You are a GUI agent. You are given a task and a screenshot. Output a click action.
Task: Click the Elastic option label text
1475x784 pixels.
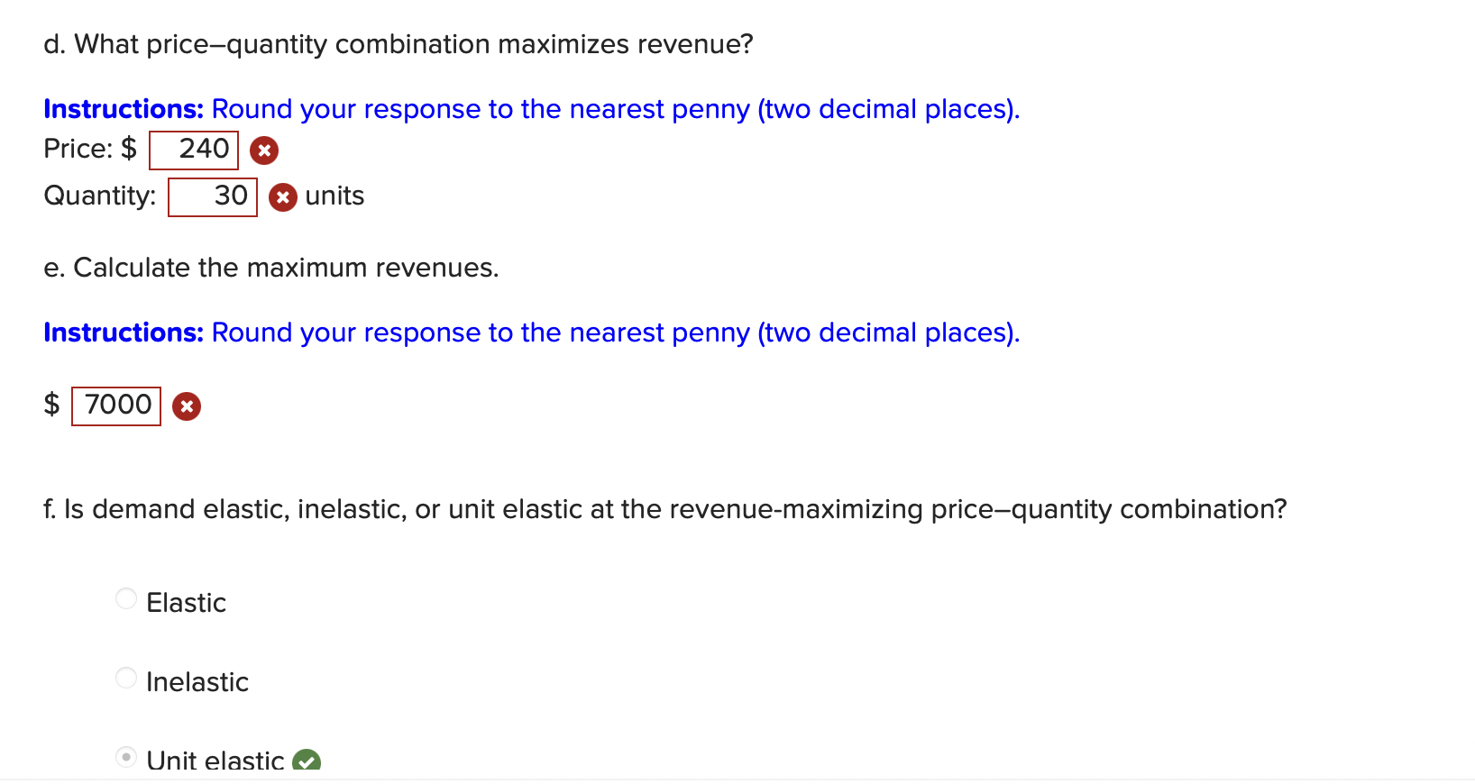click(x=186, y=602)
